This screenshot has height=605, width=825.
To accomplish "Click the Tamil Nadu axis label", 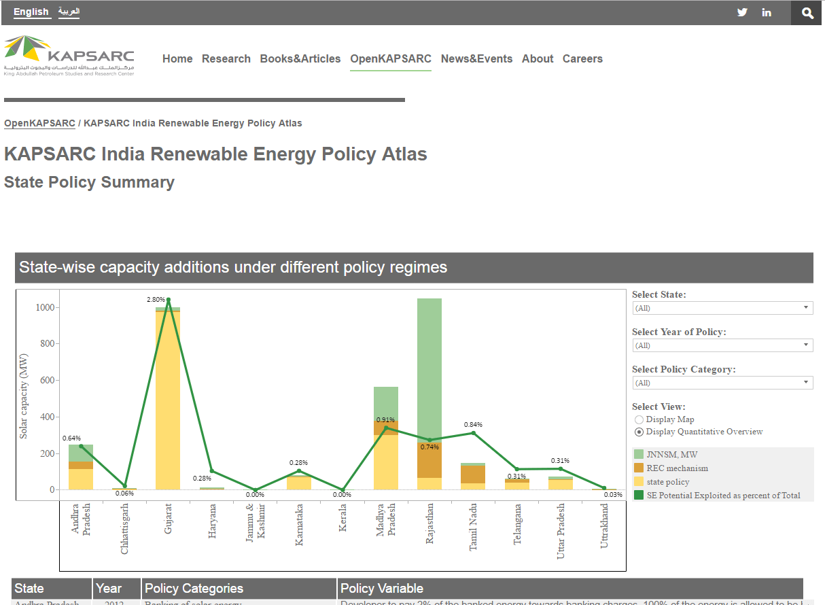I will (473, 526).
